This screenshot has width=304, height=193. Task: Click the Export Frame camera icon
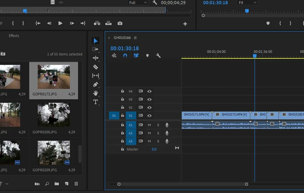click(120, 23)
